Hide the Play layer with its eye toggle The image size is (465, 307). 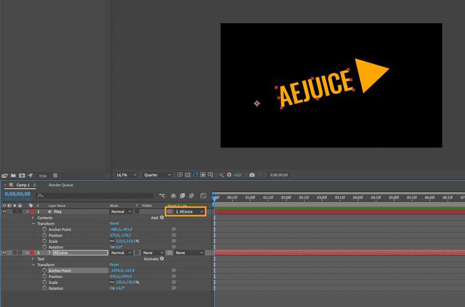click(4, 211)
